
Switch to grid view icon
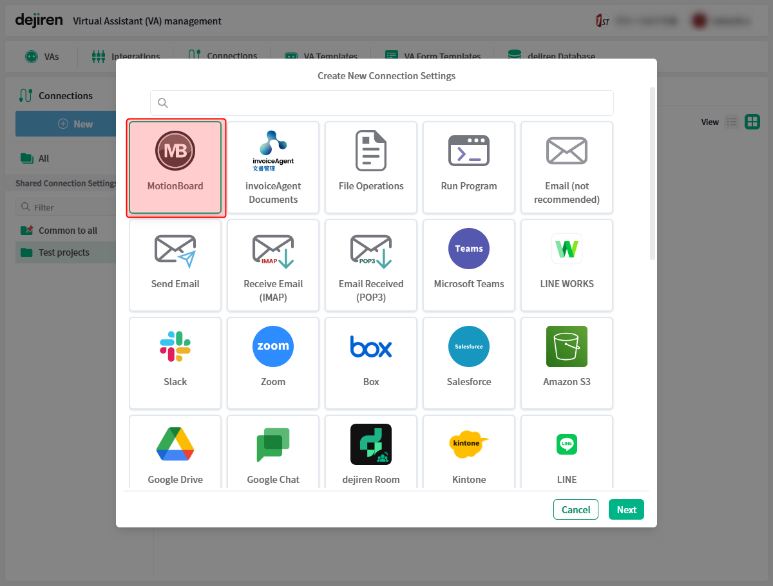752,122
